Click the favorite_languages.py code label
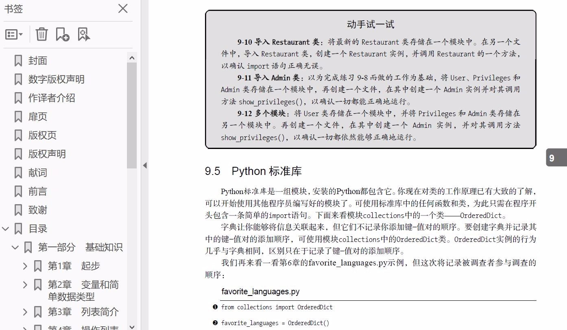 pos(261,291)
